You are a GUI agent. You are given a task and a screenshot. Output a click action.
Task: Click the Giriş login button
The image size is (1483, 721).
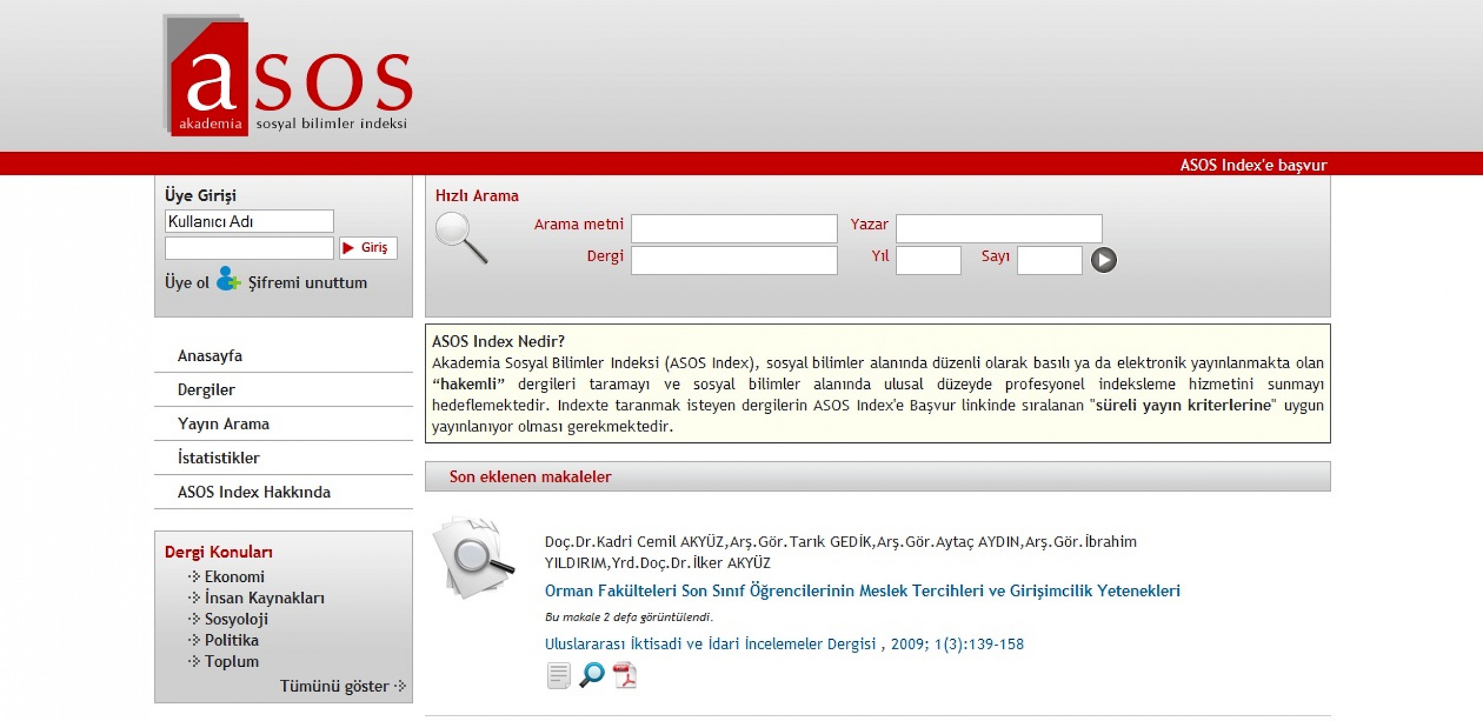(x=368, y=248)
